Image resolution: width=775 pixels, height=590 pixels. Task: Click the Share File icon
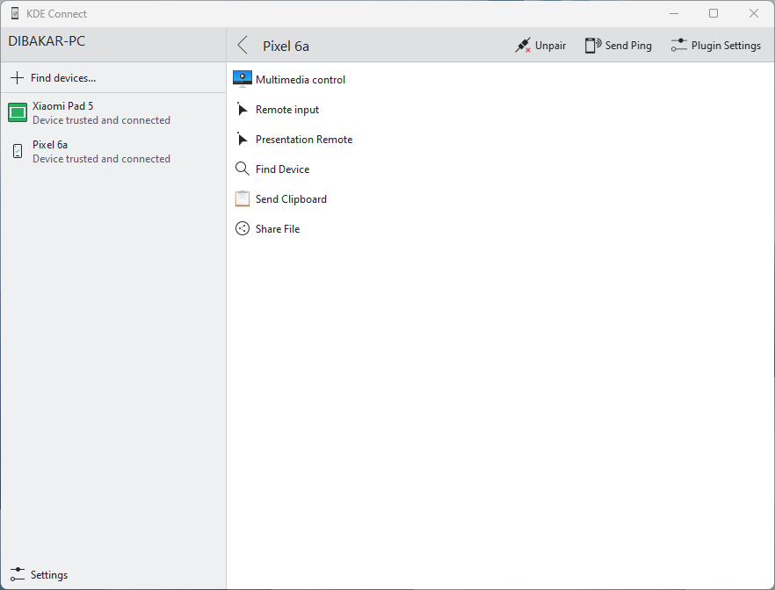point(243,228)
